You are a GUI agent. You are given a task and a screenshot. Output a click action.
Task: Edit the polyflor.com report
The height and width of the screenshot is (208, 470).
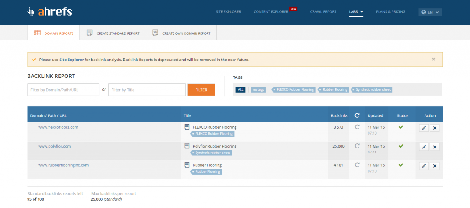[x=424, y=147]
